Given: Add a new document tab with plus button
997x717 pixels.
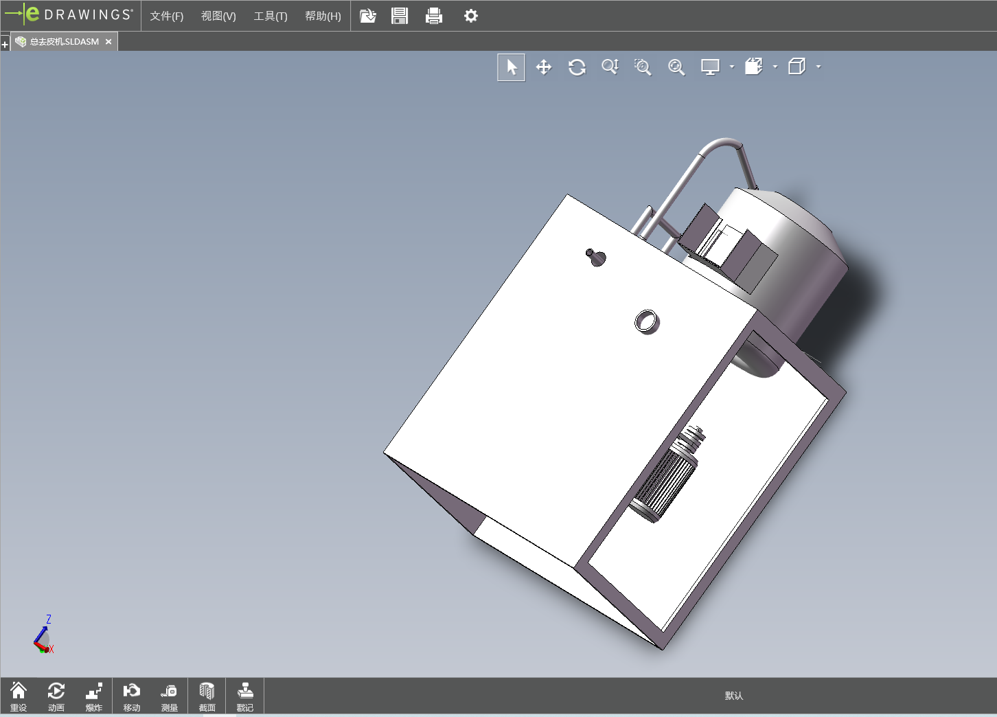Looking at the screenshot, I should click(5, 44).
